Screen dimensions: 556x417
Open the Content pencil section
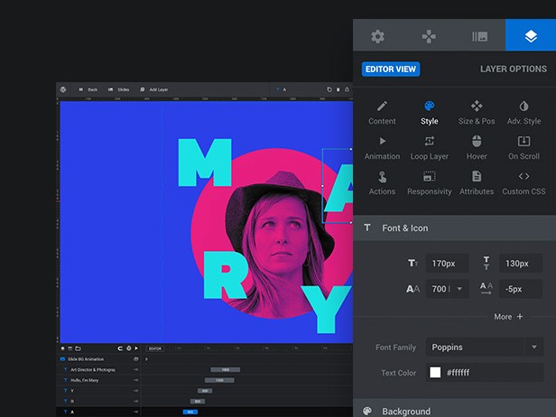pos(382,113)
